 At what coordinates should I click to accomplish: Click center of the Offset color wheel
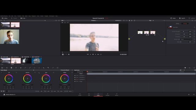[65, 79]
